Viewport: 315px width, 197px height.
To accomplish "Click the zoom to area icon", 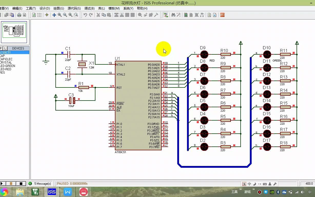I will point(76,15).
